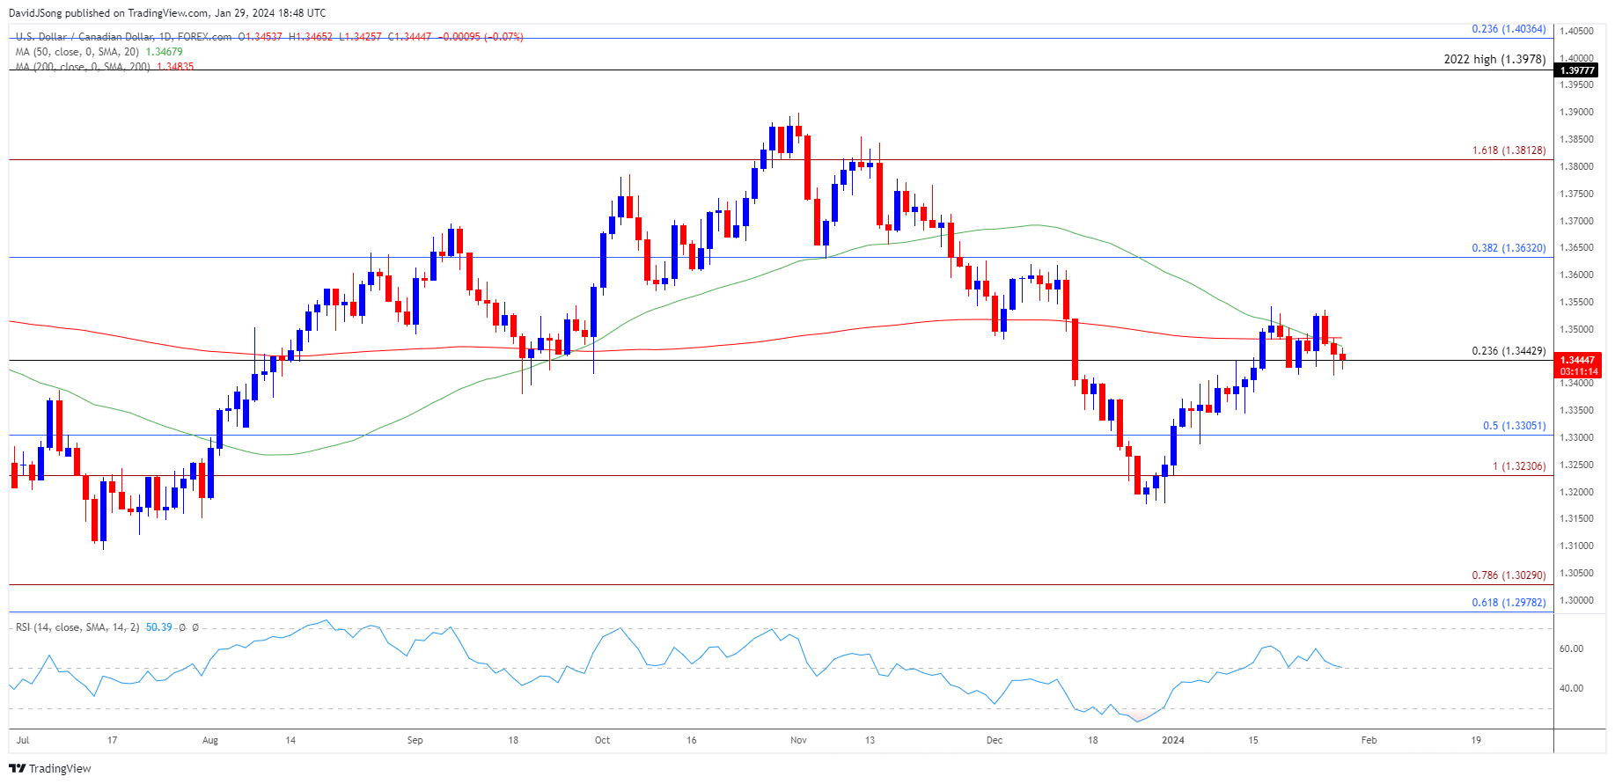Screen dimensions: 1615x784
Task: Click the 1.39000 price axis label
Action: 1576,112
